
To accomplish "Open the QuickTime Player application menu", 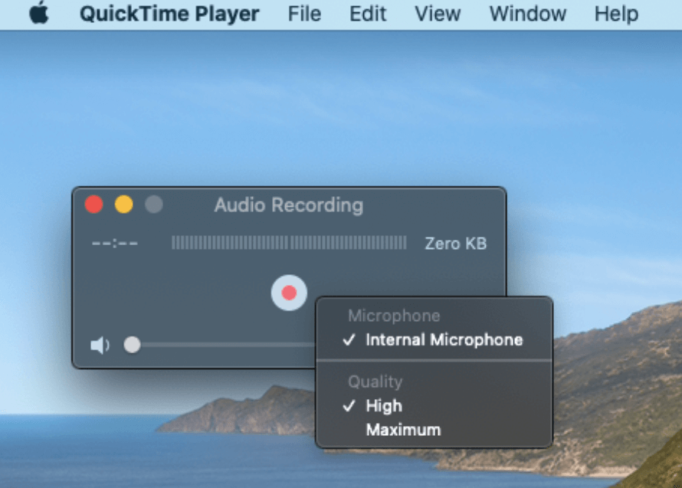I will [169, 13].
